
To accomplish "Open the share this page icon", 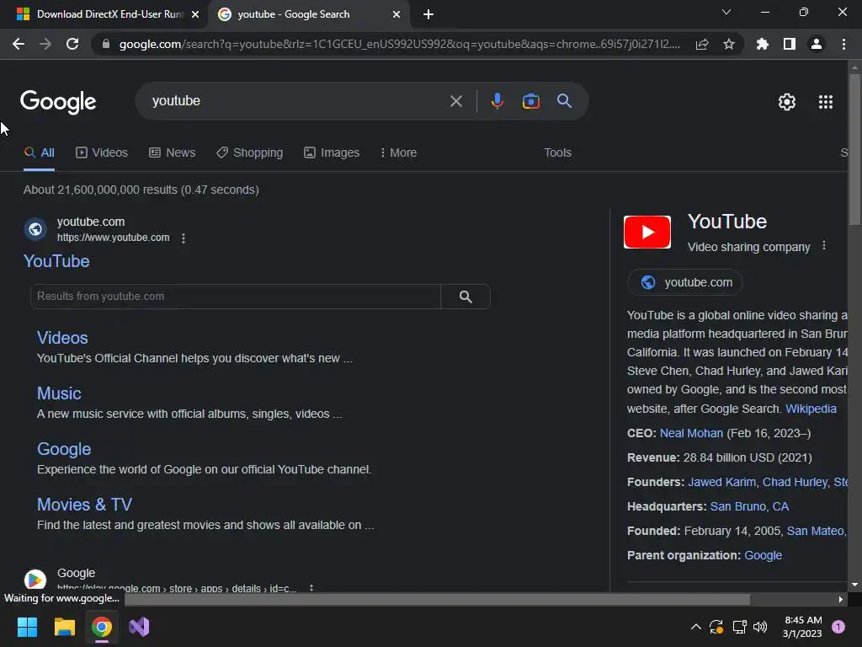I will (702, 44).
